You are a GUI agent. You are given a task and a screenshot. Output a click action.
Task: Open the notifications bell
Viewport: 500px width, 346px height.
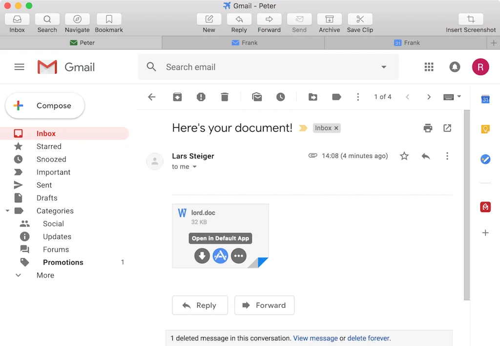(x=455, y=67)
